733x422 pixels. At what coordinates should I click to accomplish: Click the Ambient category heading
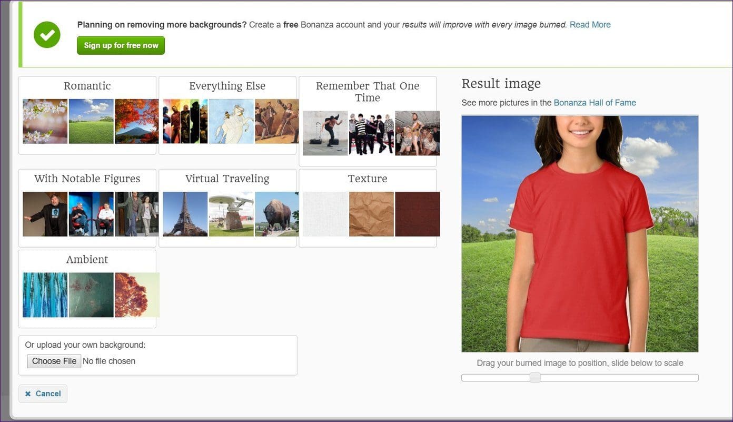click(x=87, y=259)
